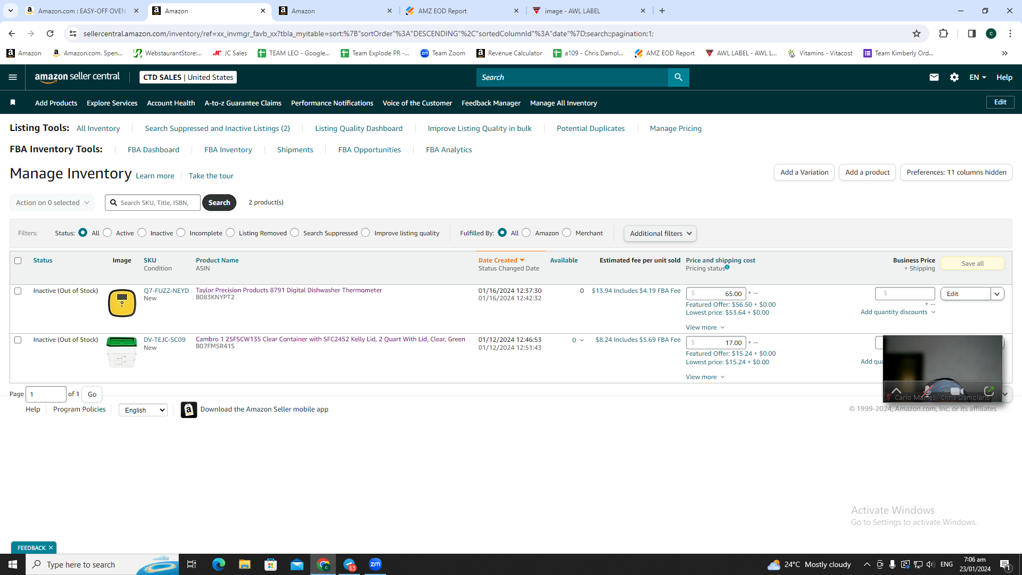Open Taylor Precision Products Dishwasher Thermometer listing
The width and height of the screenshot is (1022, 575).
[x=289, y=290]
